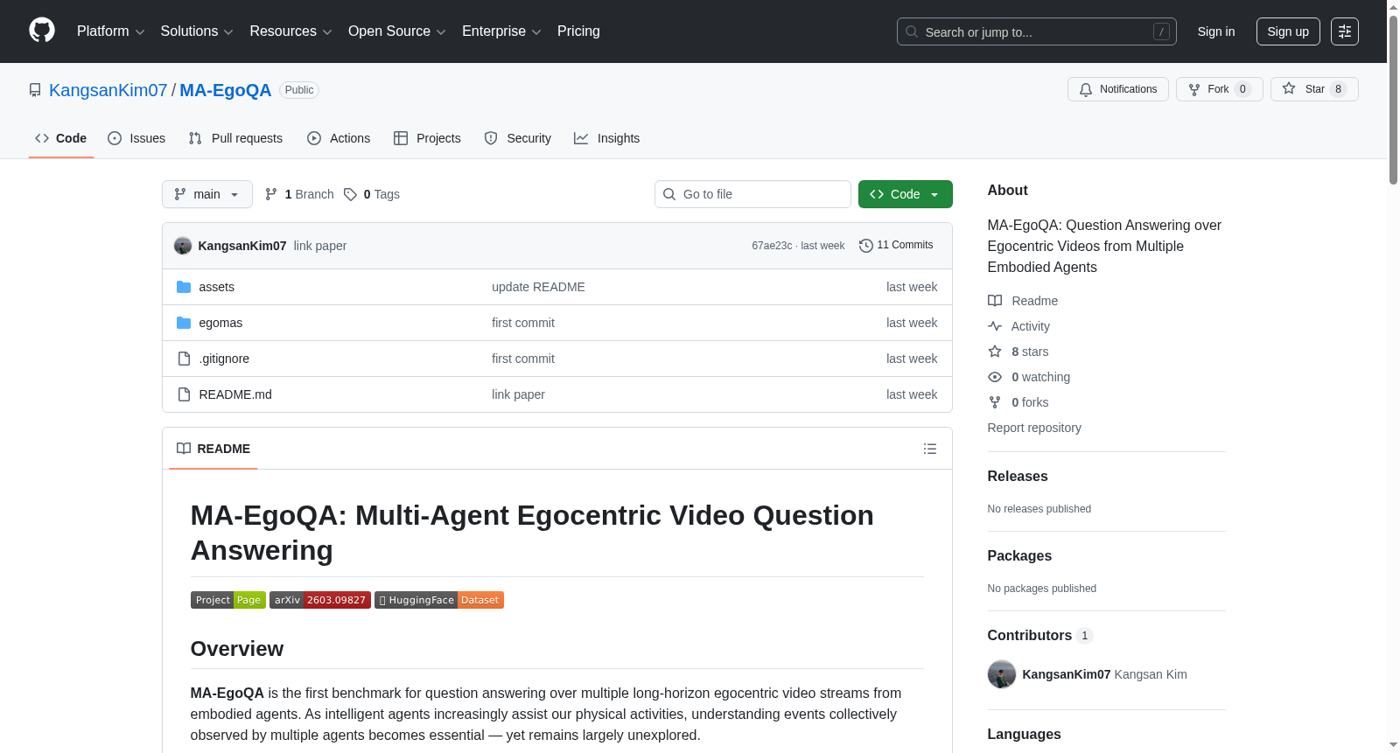Click the branch icon beside 1 Branch
This screenshot has width=1400, height=753.
pos(271,194)
